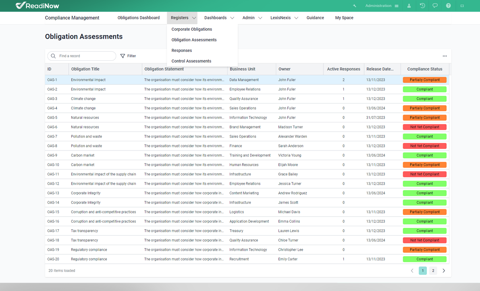Image resolution: width=480 pixels, height=291 pixels.
Task: Select Responses in the Registers menu
Action: coord(181,51)
